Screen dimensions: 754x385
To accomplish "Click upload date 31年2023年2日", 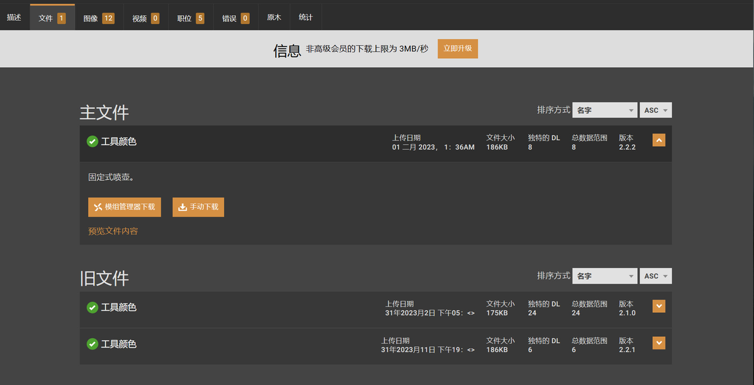I will click(x=430, y=313).
